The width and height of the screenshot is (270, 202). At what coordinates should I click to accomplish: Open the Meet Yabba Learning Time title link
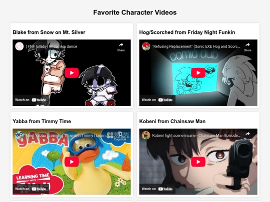point(68,135)
